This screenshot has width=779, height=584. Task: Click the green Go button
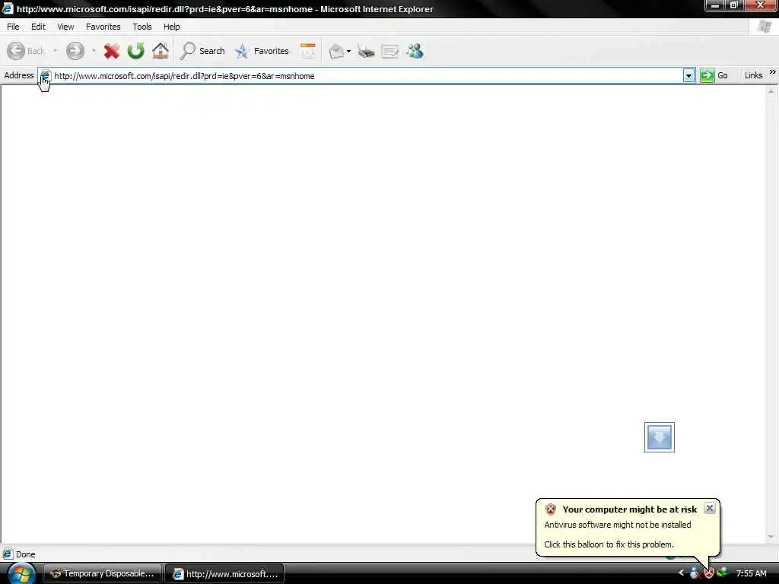(x=714, y=75)
